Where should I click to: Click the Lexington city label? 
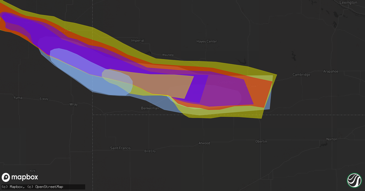tap(348, 2)
